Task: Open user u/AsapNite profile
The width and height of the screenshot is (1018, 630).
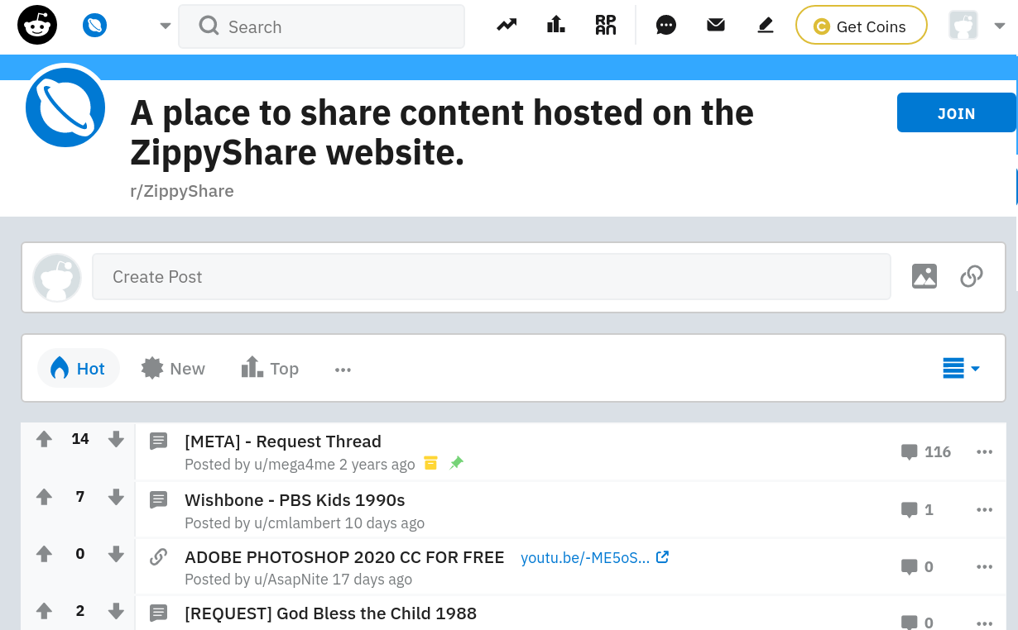Action: coord(291,580)
